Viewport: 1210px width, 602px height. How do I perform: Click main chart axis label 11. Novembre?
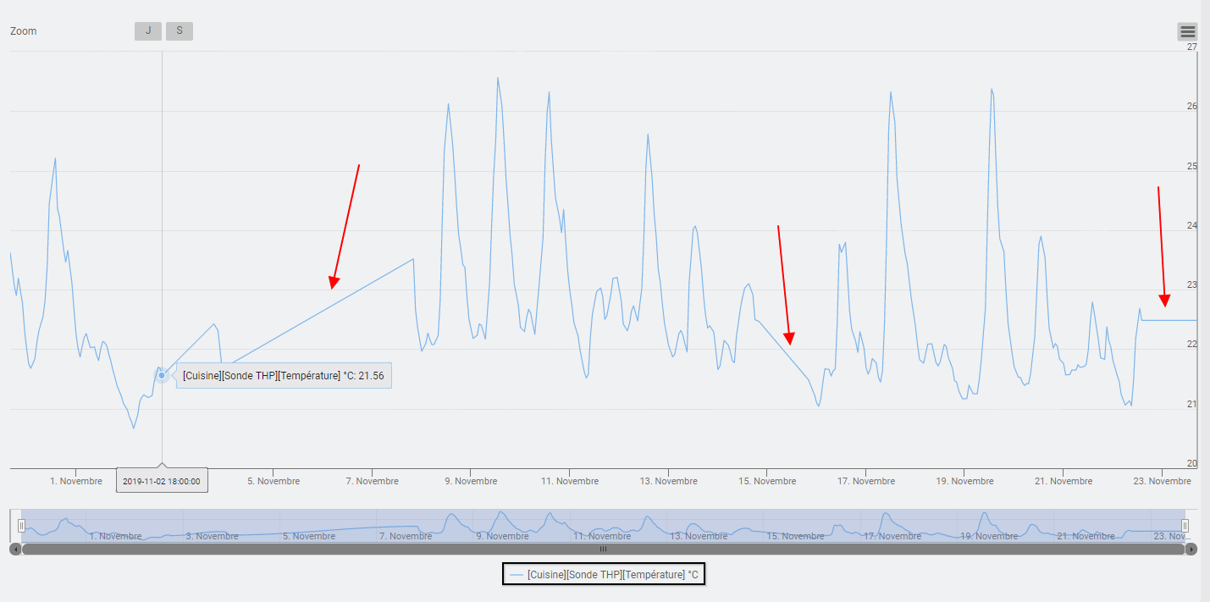click(570, 481)
